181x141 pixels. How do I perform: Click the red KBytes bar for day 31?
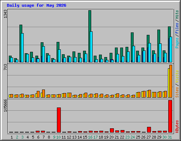pos(170,116)
